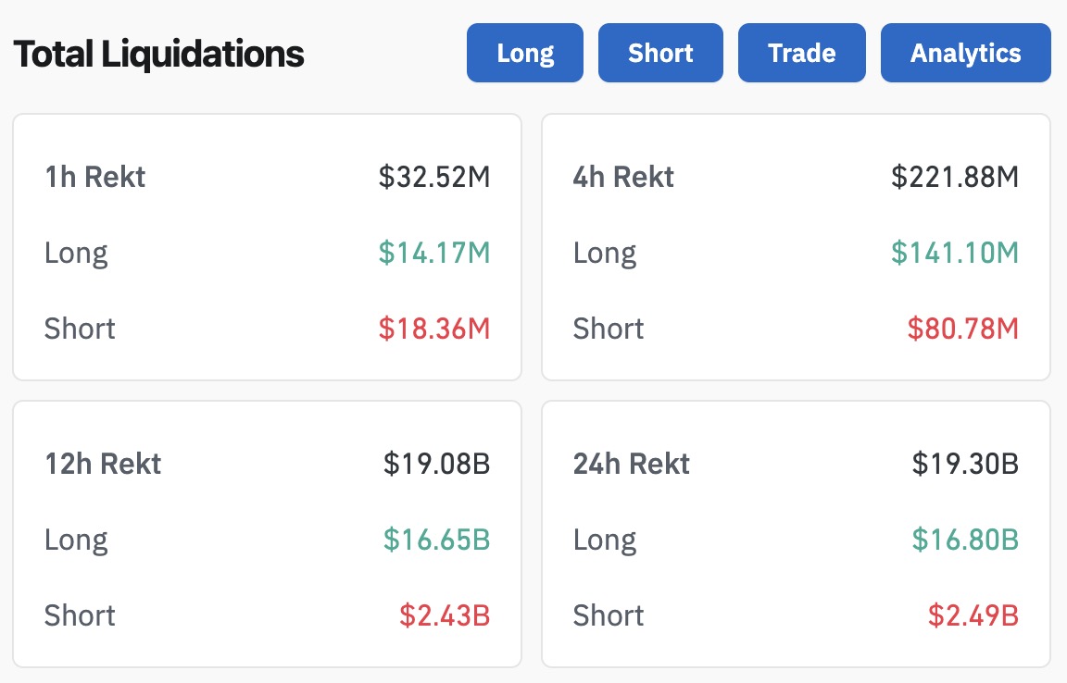Screen dimensions: 1067x683
Task: Click the green $16.80B long value
Action: pyautogui.click(x=965, y=540)
